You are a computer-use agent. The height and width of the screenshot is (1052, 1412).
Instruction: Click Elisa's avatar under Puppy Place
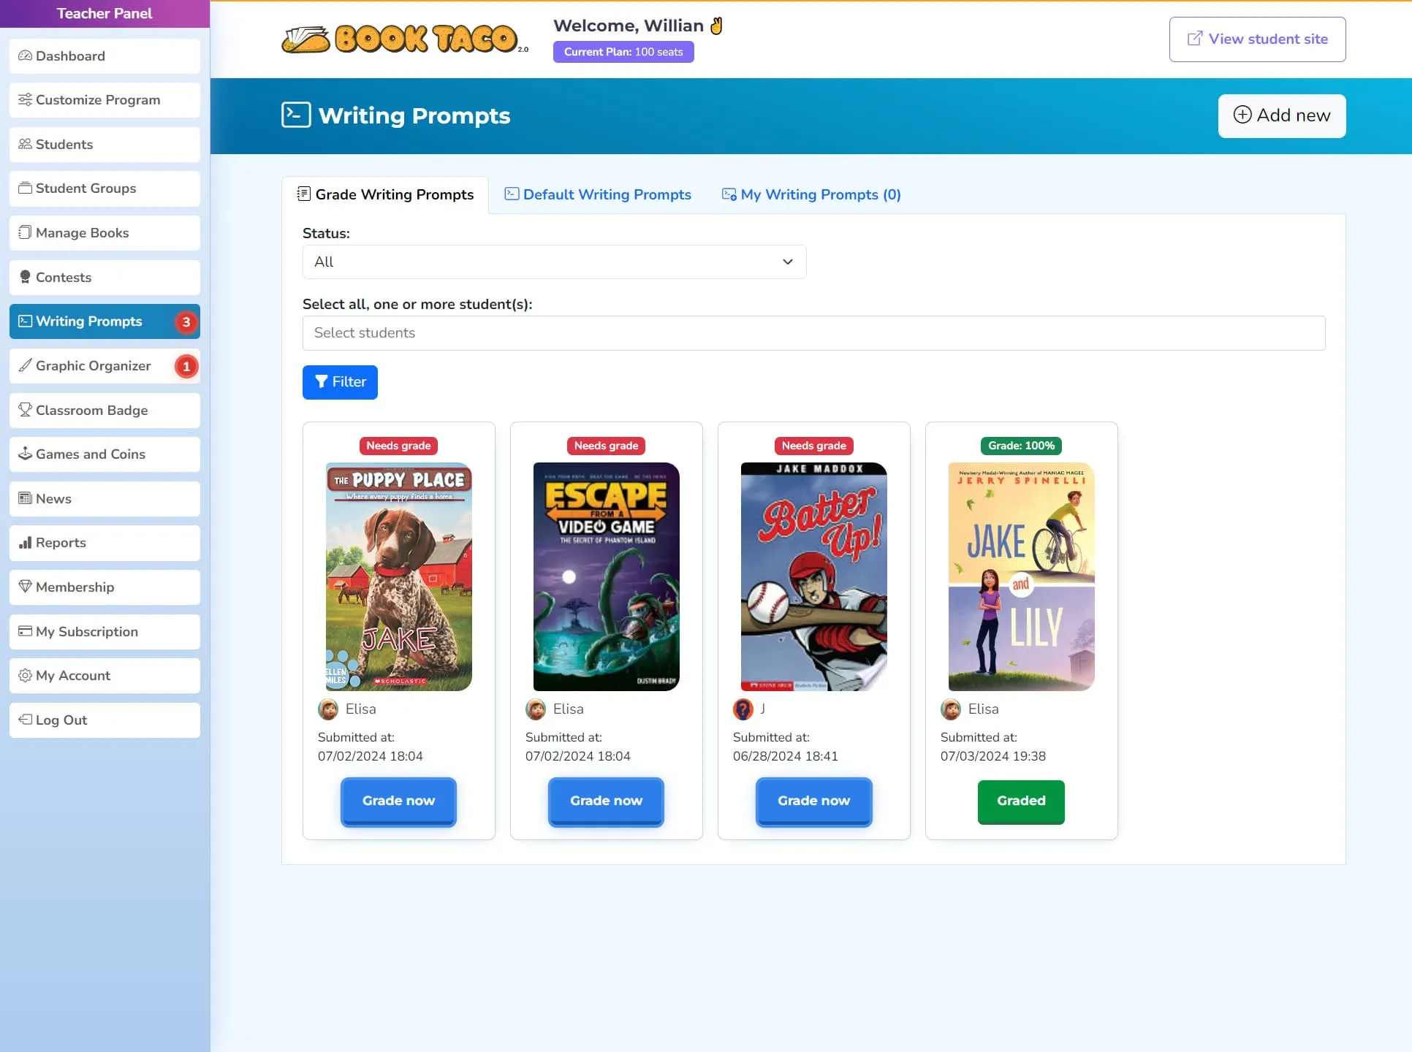[328, 709]
